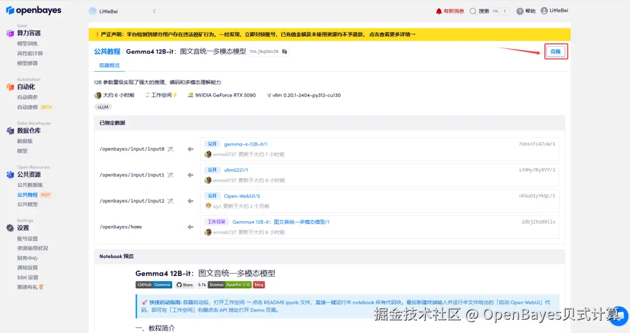Click the blog badge
630x333 pixels.
coord(259,285)
